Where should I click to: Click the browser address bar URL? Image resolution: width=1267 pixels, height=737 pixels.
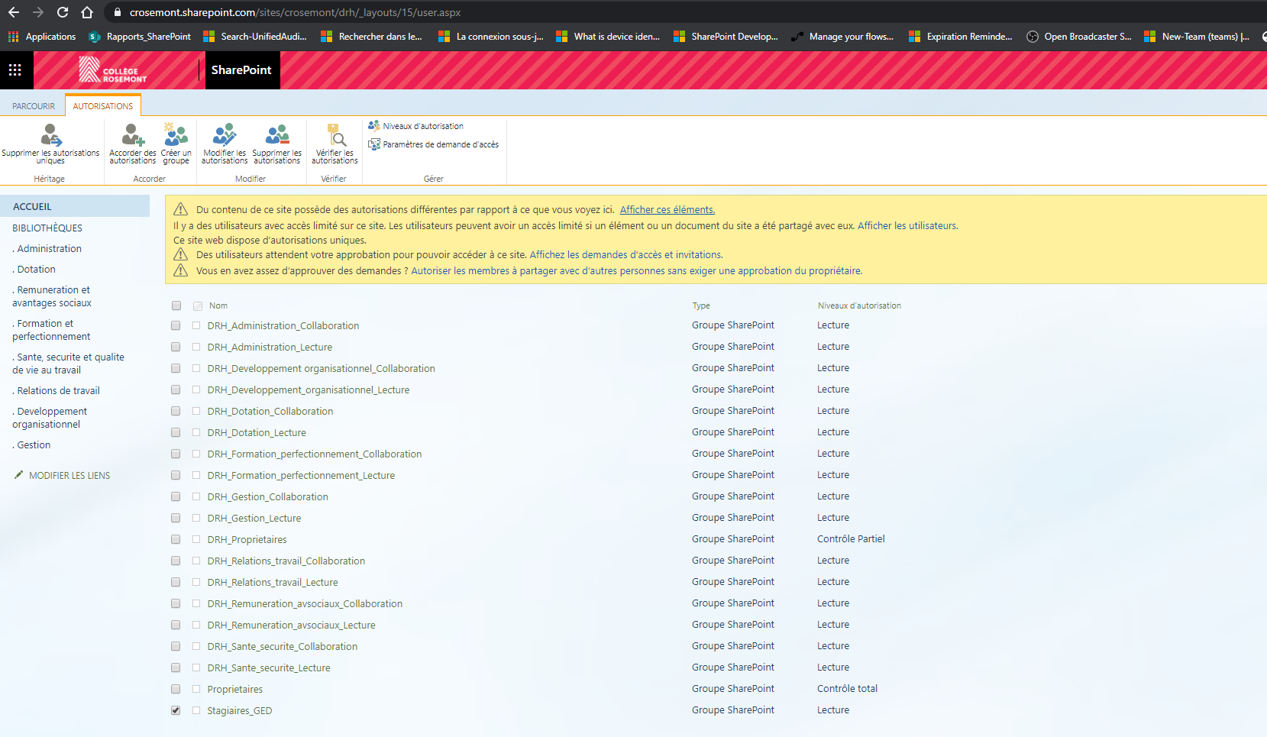coord(295,12)
